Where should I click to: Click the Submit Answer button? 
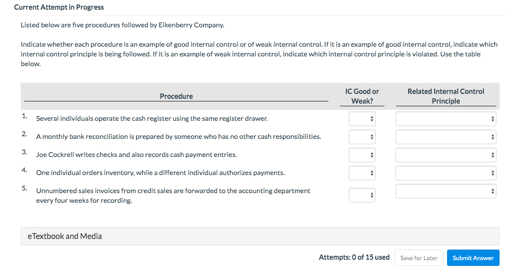click(x=473, y=258)
